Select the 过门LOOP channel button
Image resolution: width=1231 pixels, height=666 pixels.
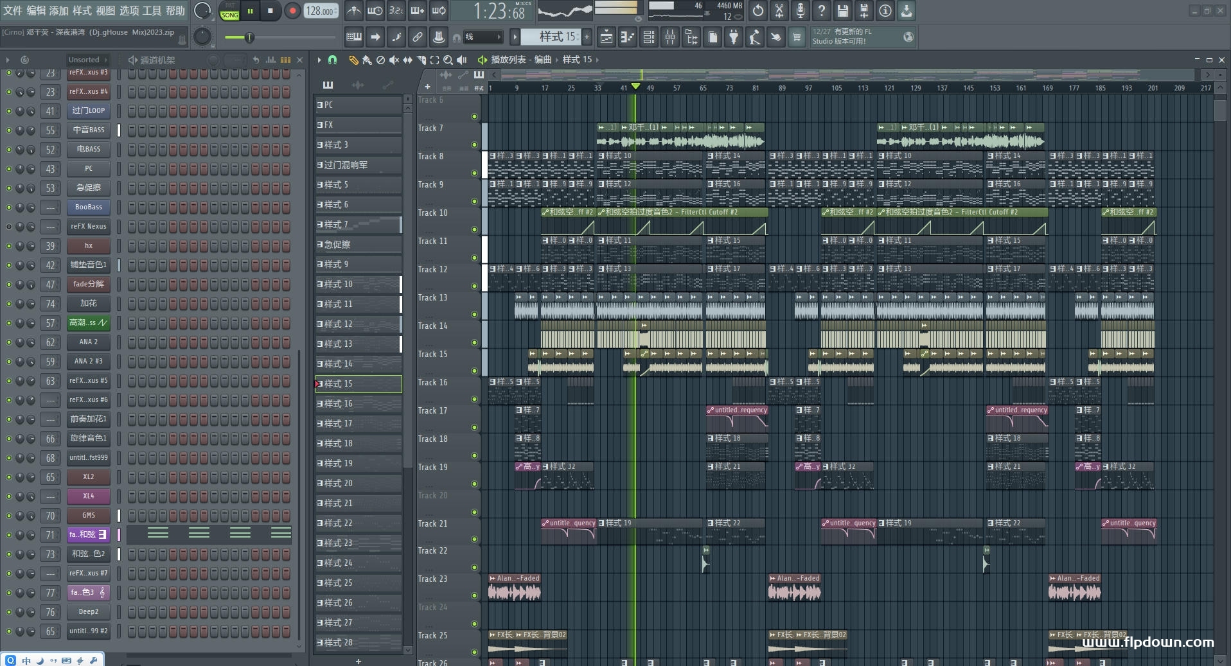(x=89, y=111)
